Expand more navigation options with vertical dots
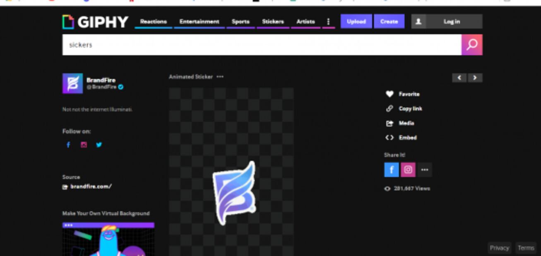 [x=328, y=21]
